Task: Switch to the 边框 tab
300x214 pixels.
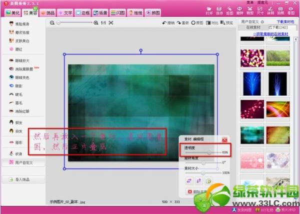Action: [83, 13]
